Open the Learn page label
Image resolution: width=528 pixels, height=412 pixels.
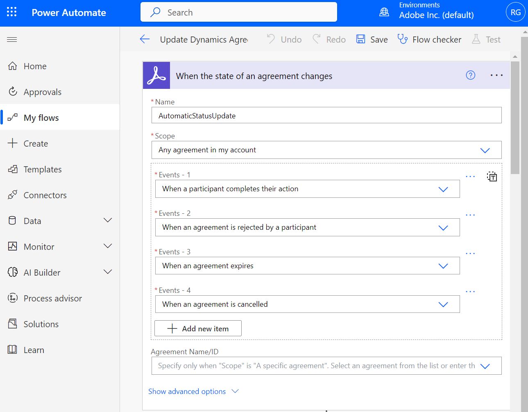34,350
